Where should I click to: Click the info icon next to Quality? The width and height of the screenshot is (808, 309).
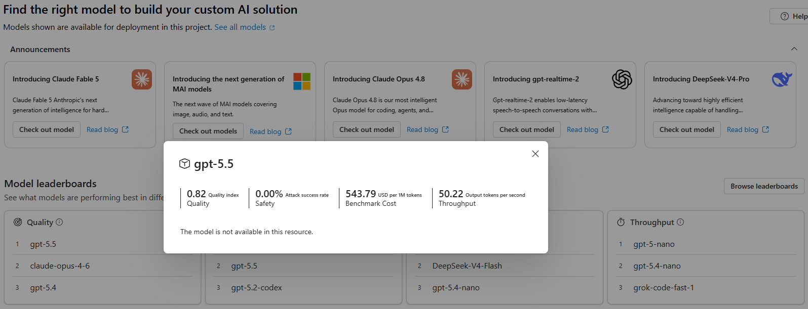[59, 222]
